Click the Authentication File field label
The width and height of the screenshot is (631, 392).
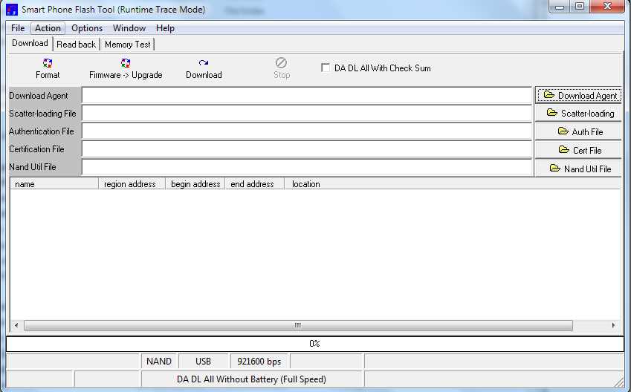point(42,131)
